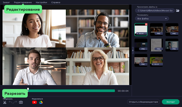The width and height of the screenshot is (182, 107).
Task: Expand the "Все файлы" filter dropdown
Action: [x=152, y=18]
